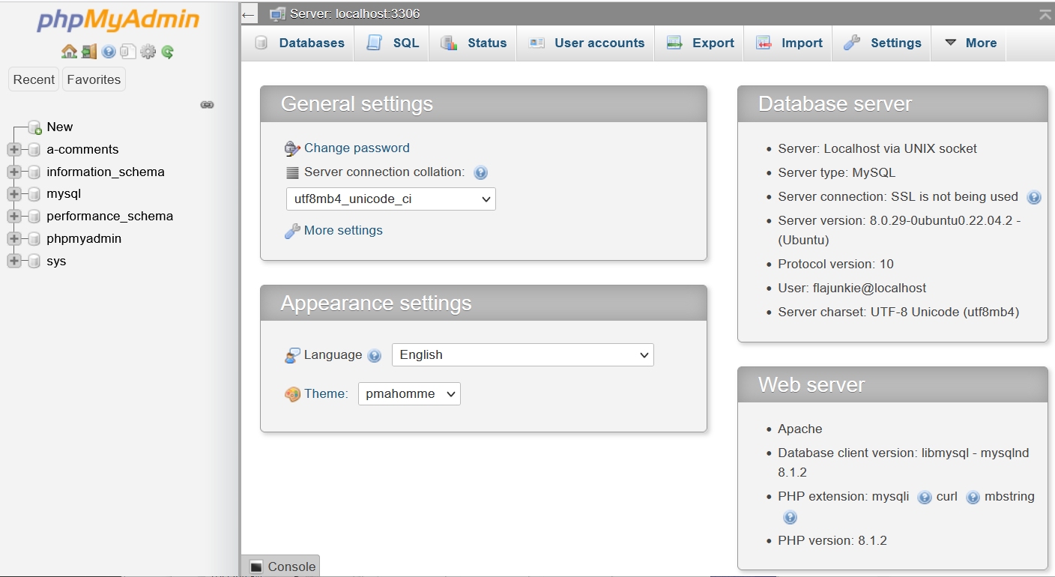Select the mysql database name

coord(64,194)
